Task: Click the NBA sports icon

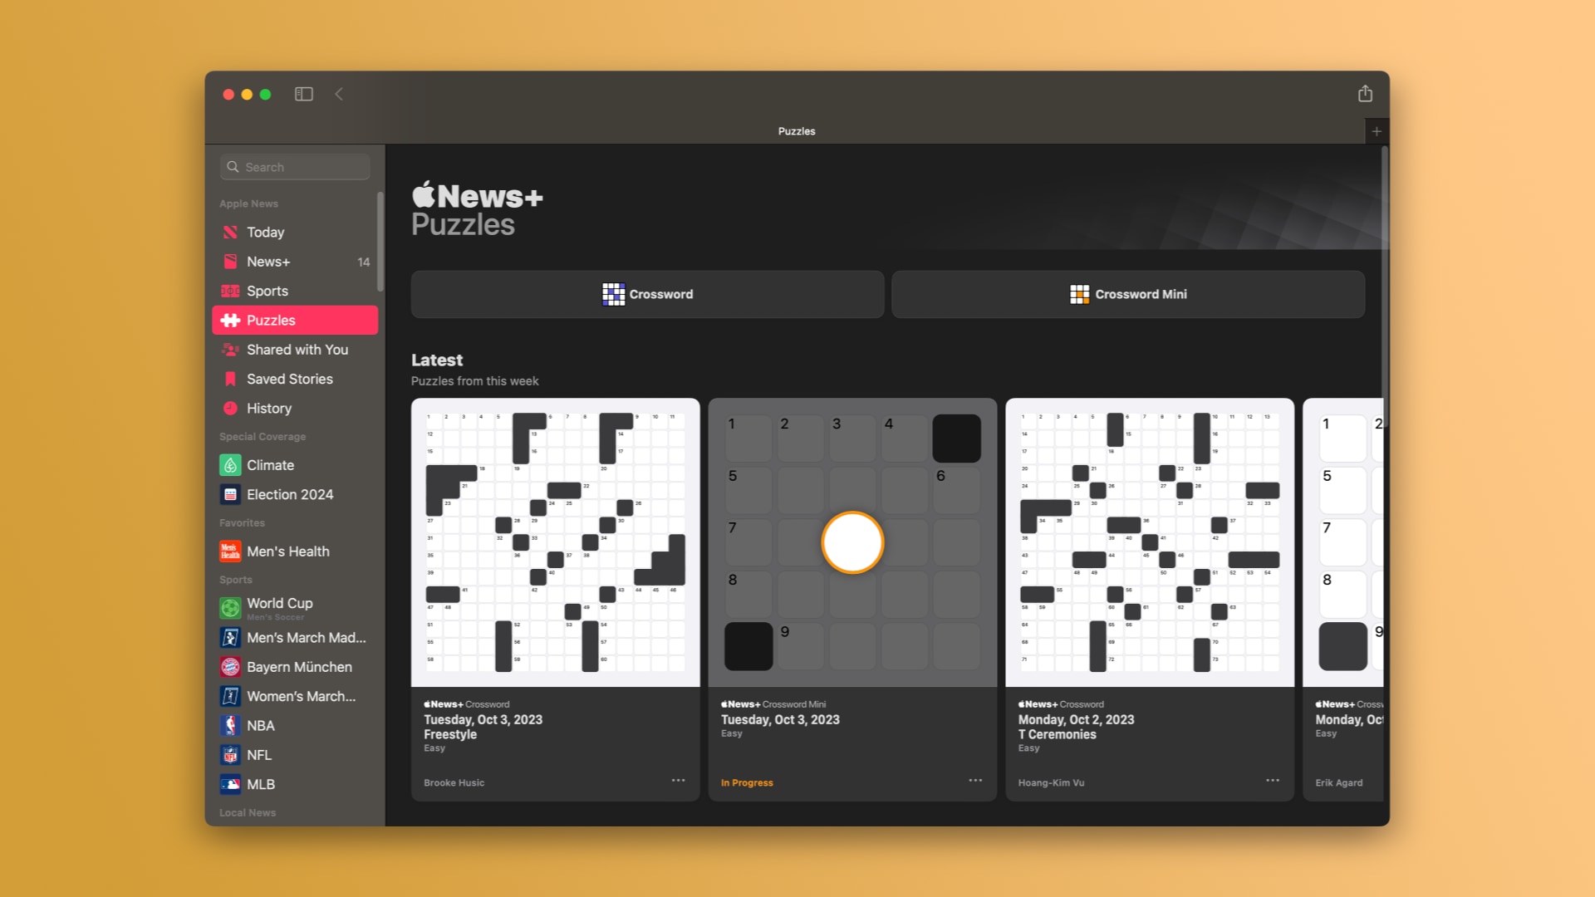Action: point(228,725)
